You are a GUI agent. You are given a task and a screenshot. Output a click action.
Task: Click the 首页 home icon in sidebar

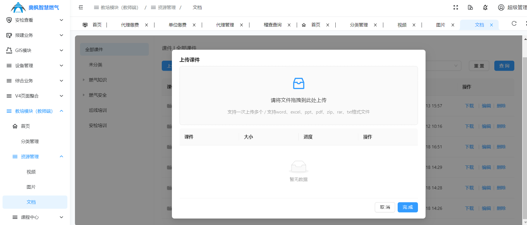[15, 126]
